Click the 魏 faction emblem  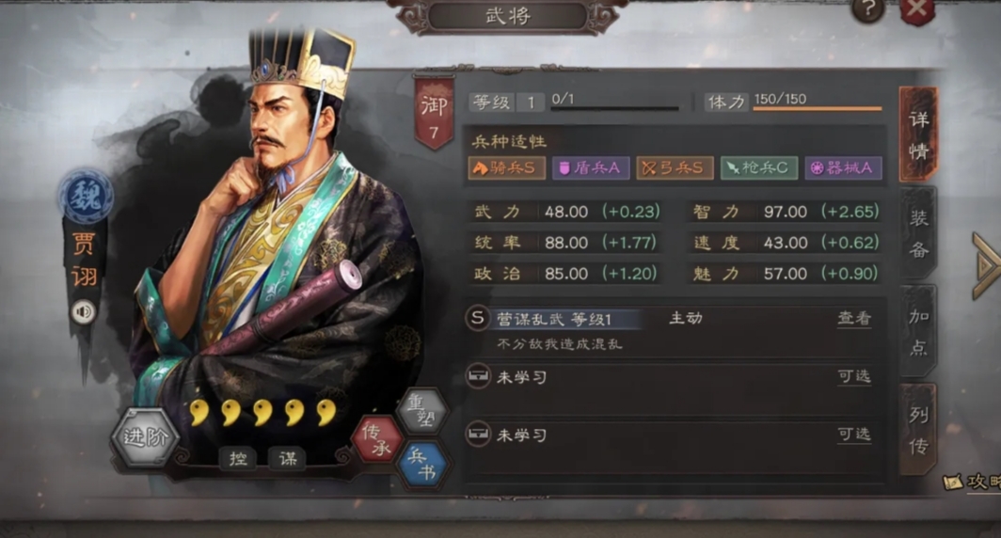point(87,197)
